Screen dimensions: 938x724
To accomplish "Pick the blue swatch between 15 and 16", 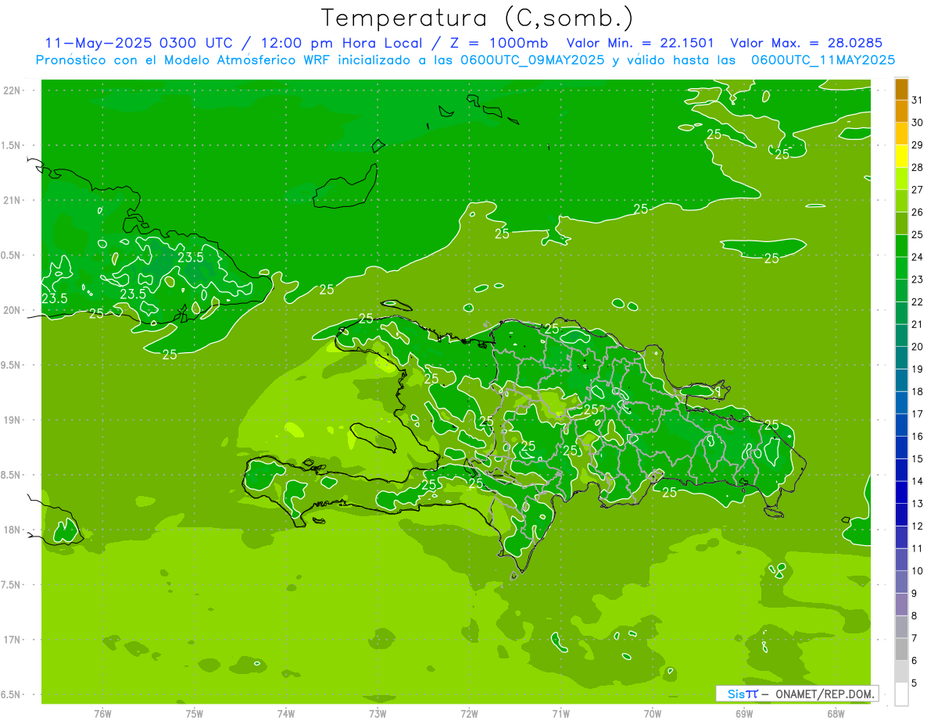I will coord(901,448).
